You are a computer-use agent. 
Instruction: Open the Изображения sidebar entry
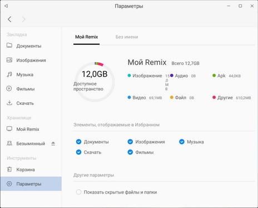(x=31, y=60)
